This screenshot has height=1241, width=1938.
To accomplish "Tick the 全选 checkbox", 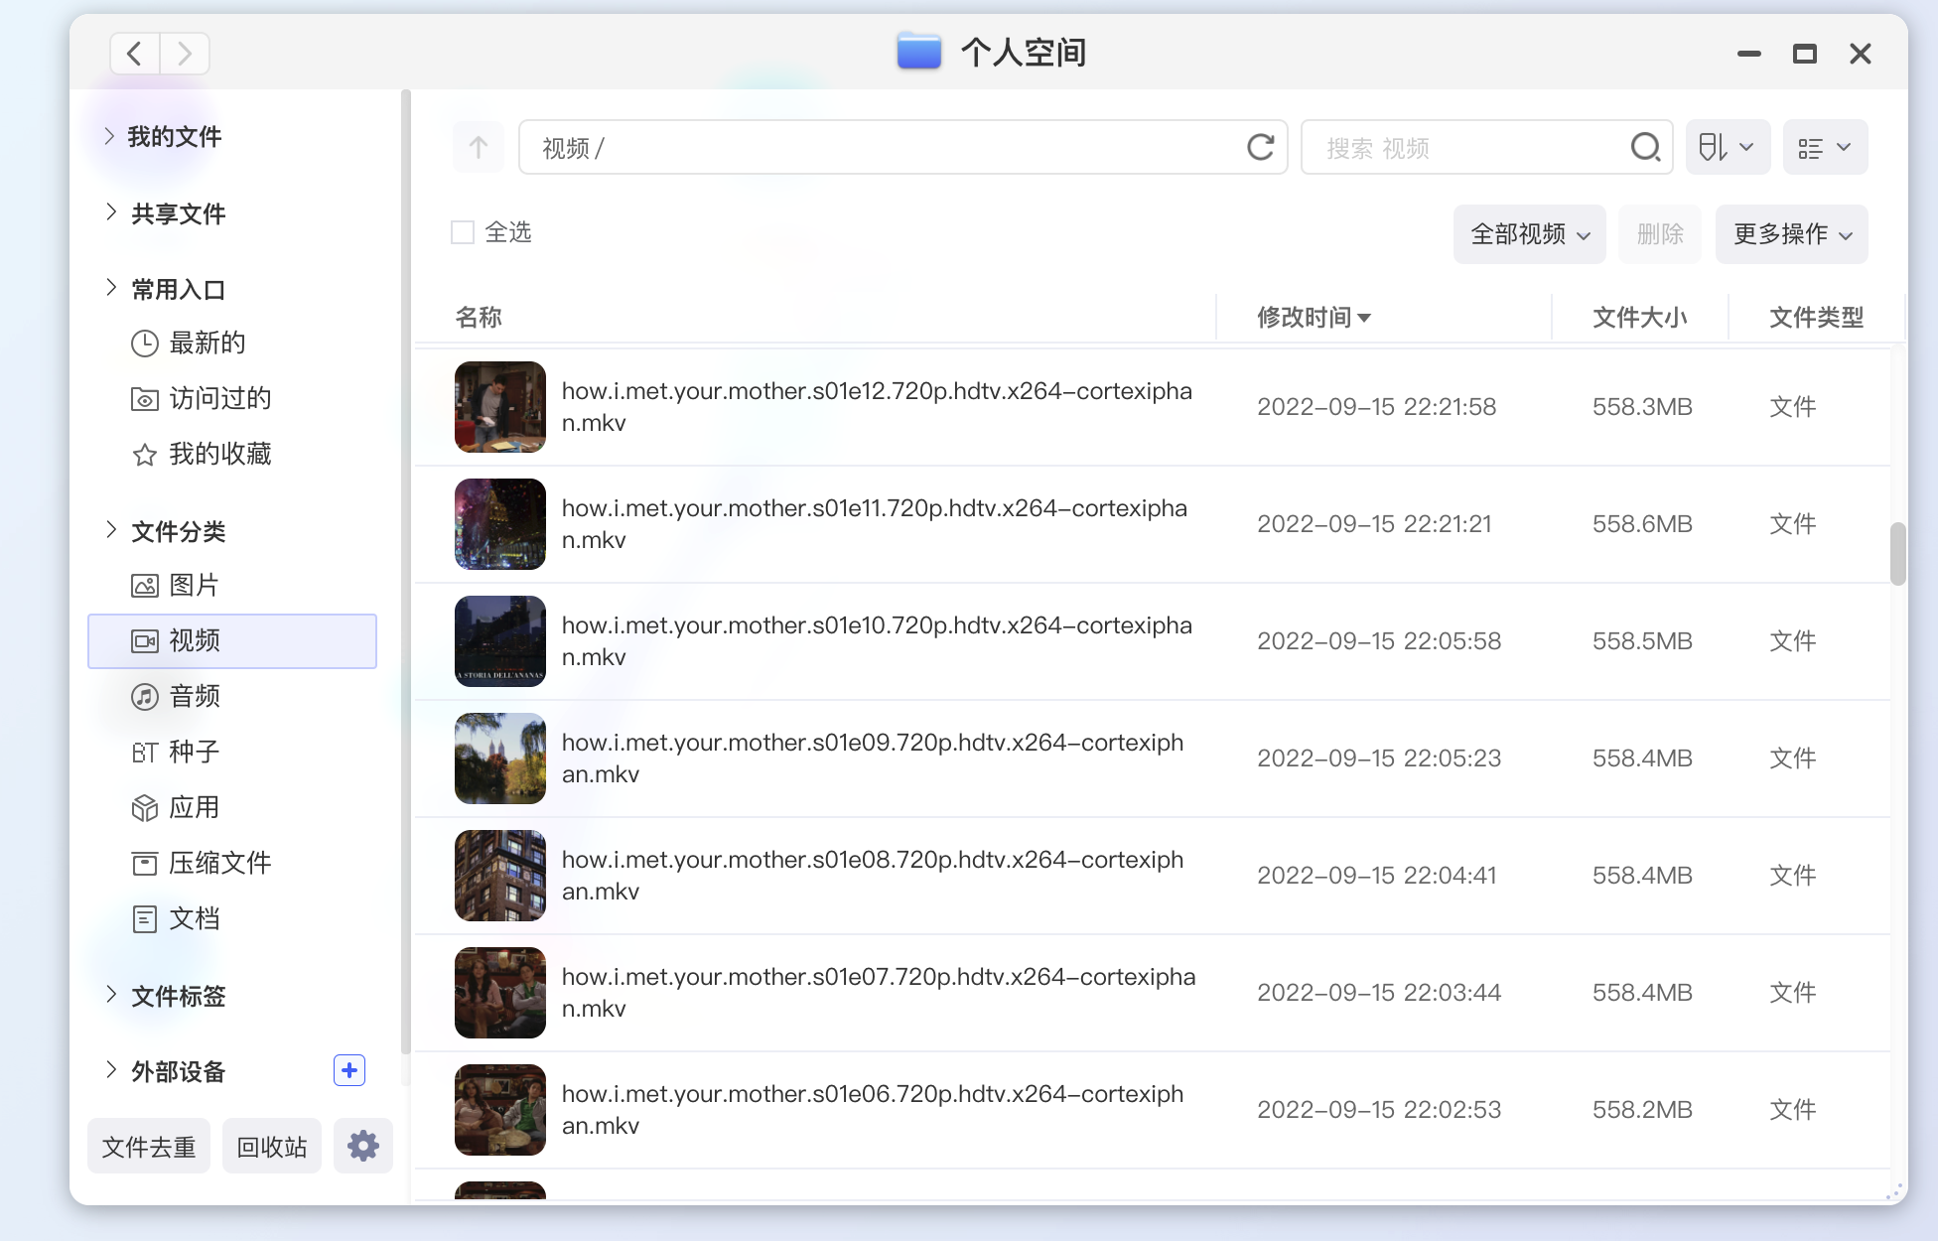I will pyautogui.click(x=463, y=232).
